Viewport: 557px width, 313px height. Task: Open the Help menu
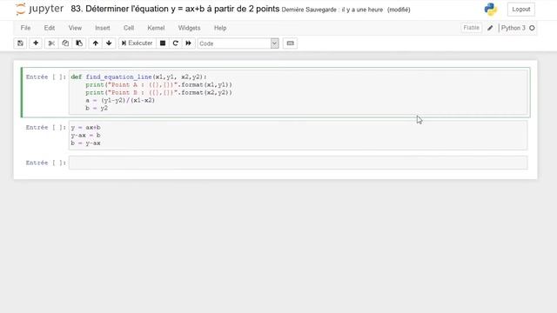(220, 28)
